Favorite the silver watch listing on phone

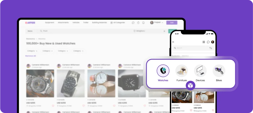(x=191, y=110)
